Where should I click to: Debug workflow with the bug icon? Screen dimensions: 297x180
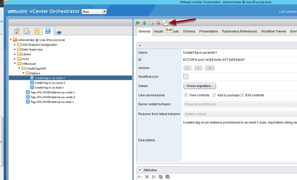tap(144, 23)
